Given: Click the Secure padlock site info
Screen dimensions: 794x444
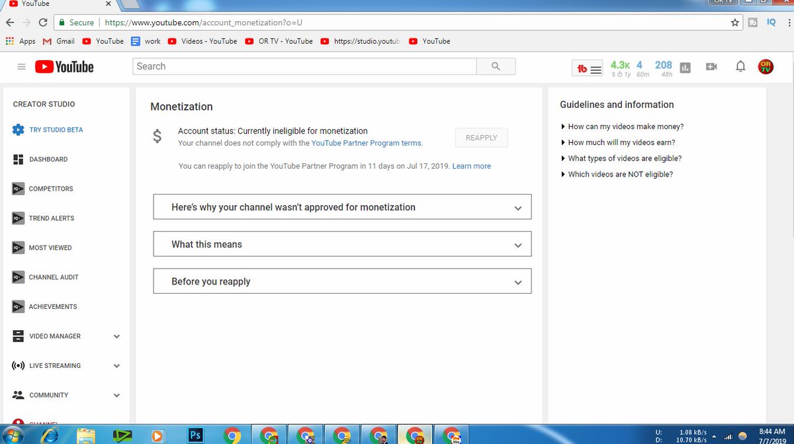Looking at the screenshot, I should pos(75,22).
